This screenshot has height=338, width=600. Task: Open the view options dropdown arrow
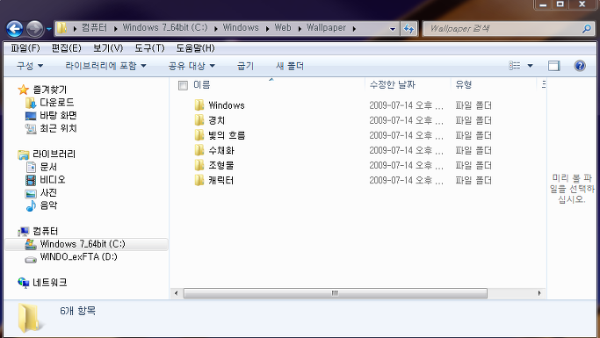[530, 66]
